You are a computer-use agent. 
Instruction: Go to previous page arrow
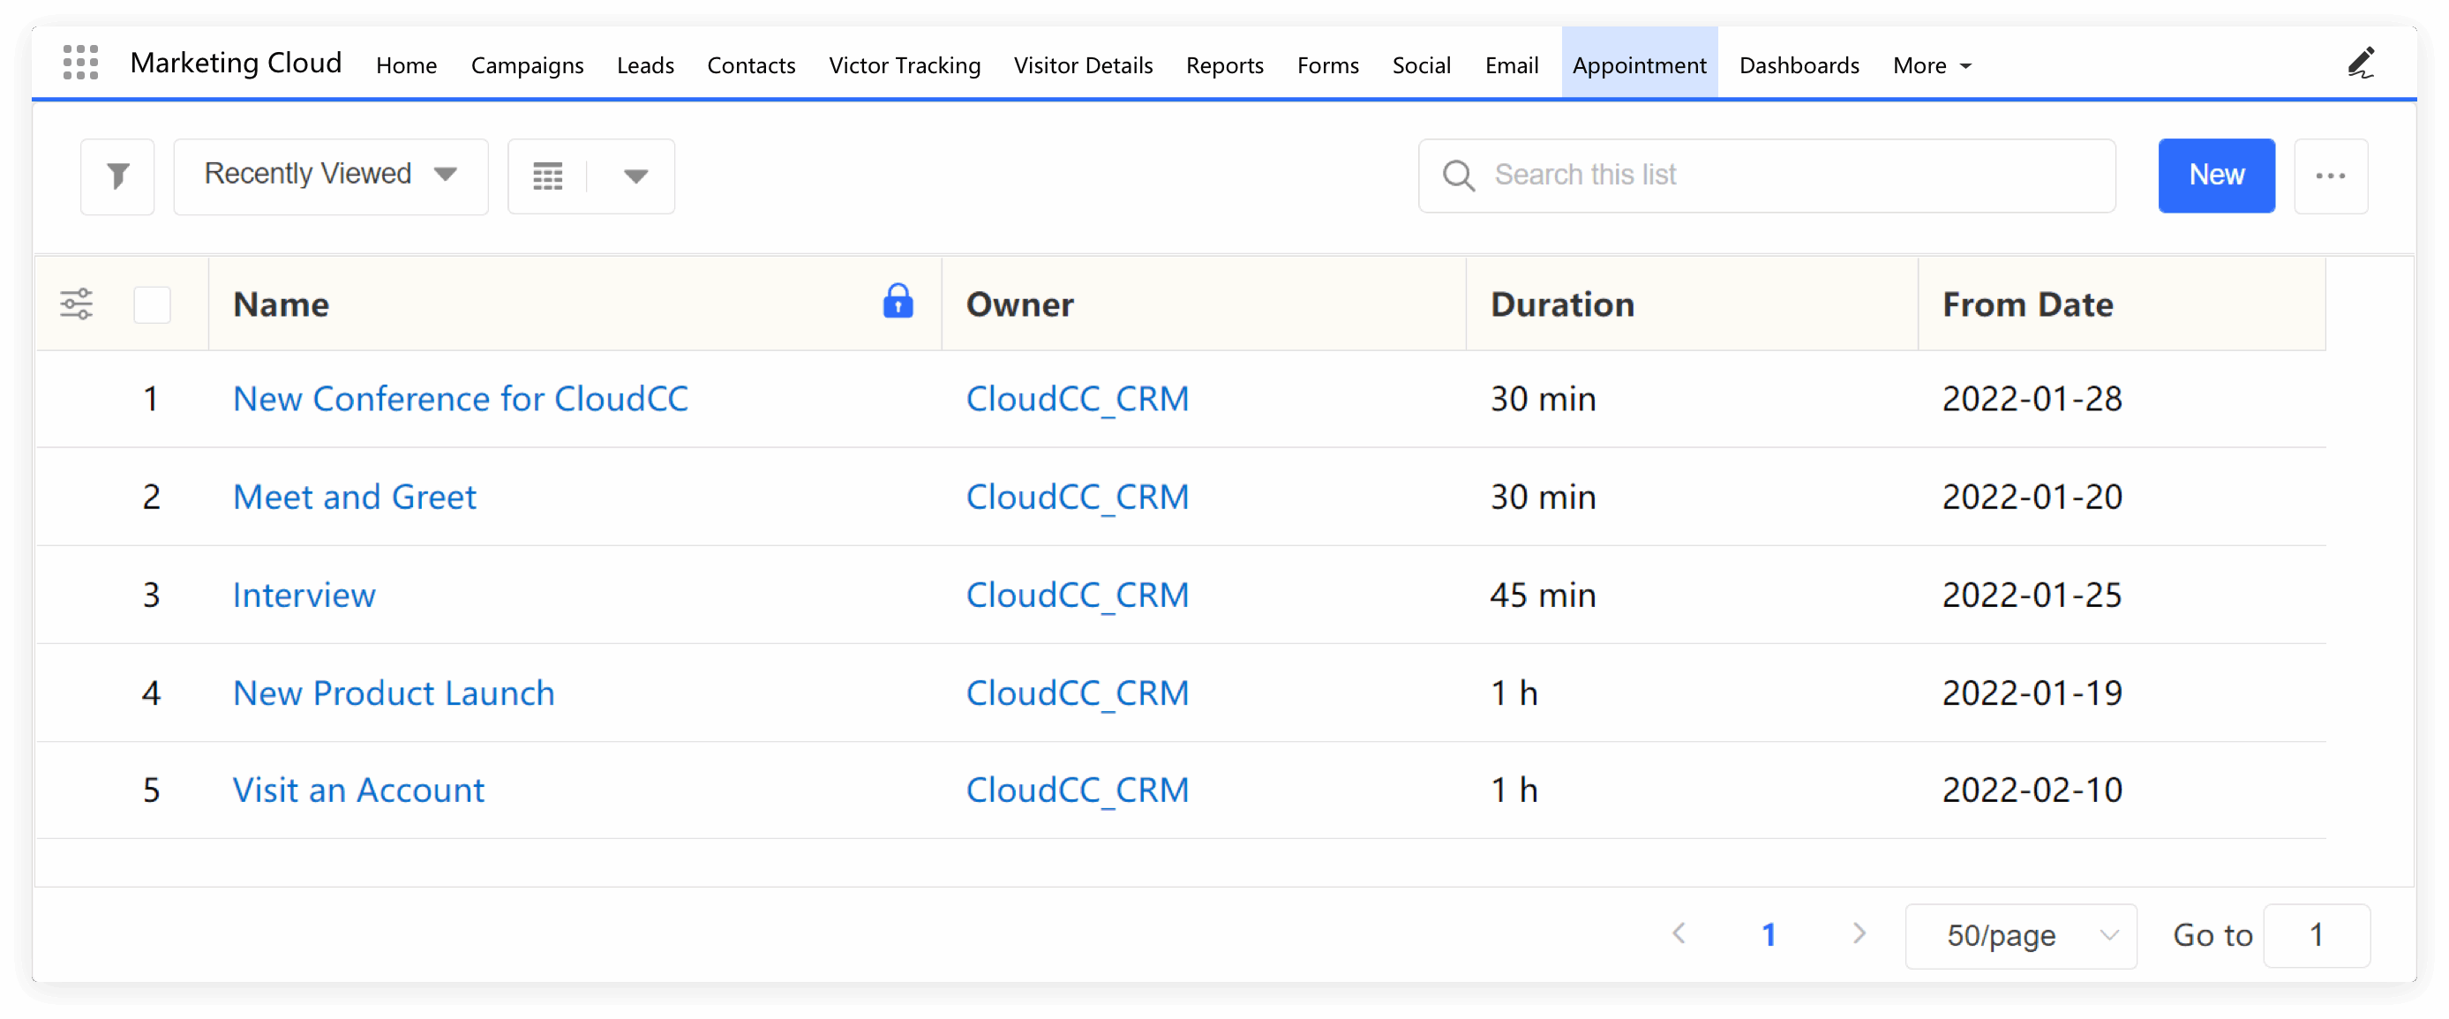point(1680,933)
